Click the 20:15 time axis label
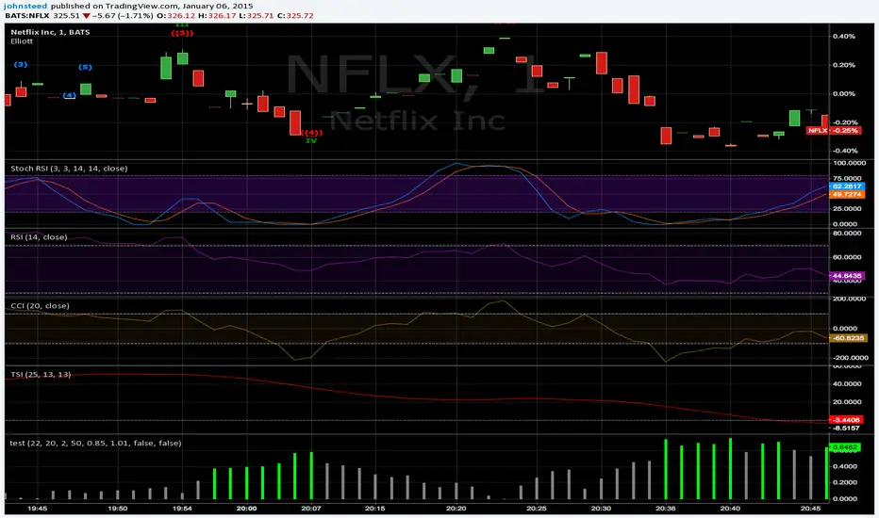This screenshot has width=879, height=518. click(x=375, y=509)
